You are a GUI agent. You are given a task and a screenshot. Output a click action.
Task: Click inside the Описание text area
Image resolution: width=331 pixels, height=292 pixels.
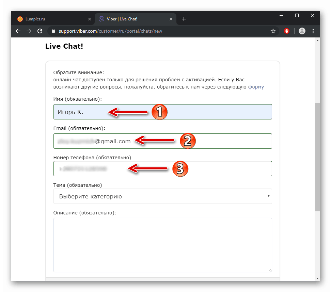tap(162, 245)
